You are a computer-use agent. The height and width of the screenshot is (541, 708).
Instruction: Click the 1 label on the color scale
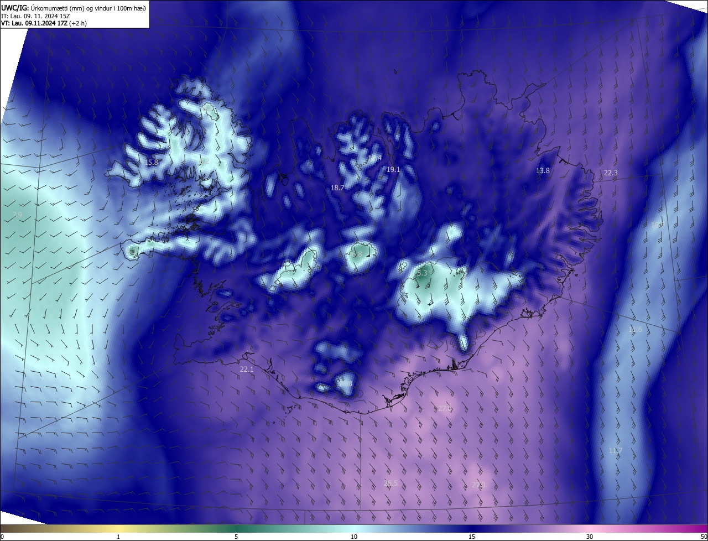tap(118, 537)
